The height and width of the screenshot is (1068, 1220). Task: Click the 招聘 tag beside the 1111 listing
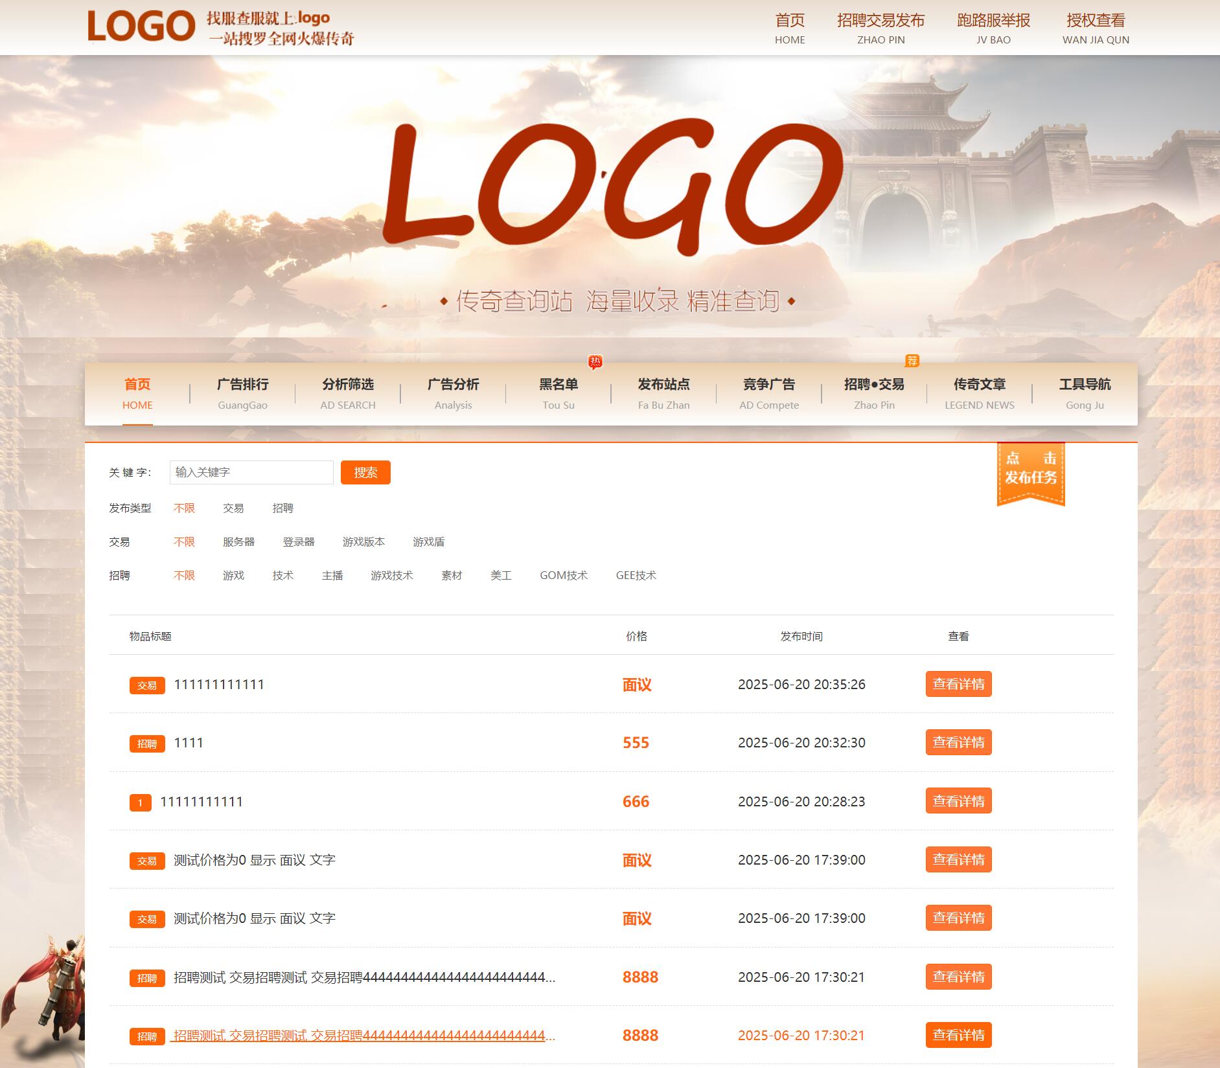(147, 744)
